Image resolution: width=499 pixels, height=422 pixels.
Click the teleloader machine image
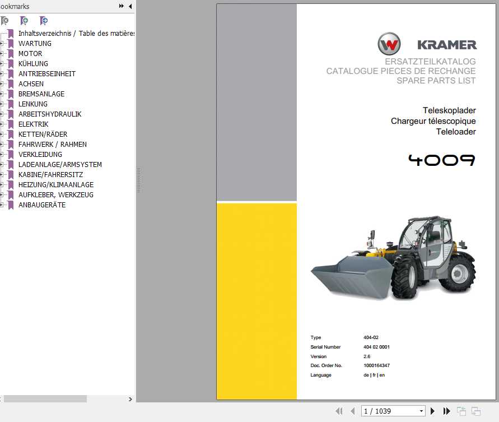point(394,258)
